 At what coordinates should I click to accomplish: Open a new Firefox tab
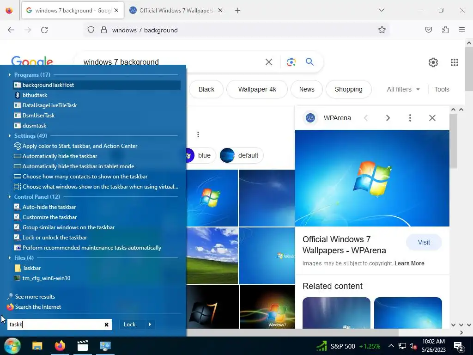pos(238,11)
